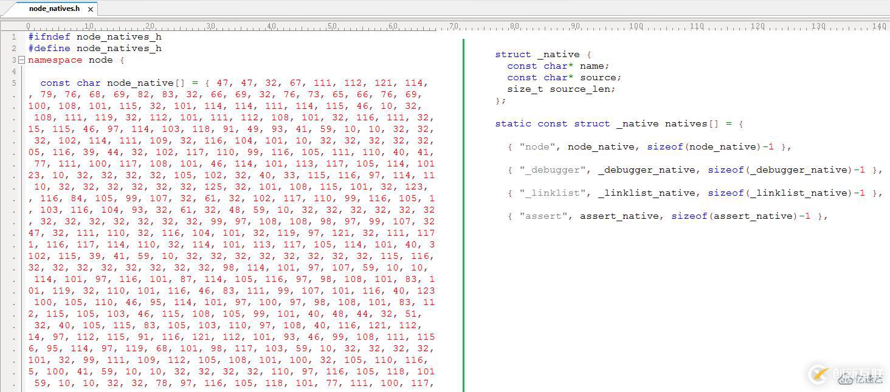Click line number 2 in the gutter
This screenshot has height=392, width=890.
pos(14,49)
